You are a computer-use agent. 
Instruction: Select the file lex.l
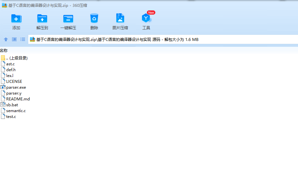(x=7, y=76)
